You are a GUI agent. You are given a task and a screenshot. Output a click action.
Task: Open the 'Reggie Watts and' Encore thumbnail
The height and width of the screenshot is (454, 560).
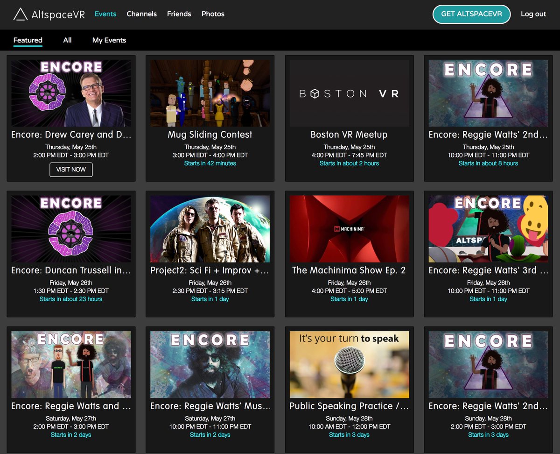(x=71, y=365)
